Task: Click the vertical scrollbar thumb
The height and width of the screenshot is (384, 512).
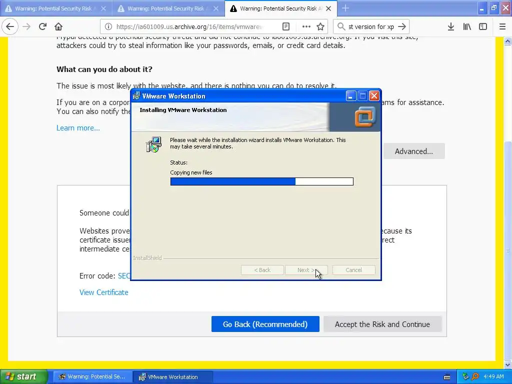Action: coord(508,250)
